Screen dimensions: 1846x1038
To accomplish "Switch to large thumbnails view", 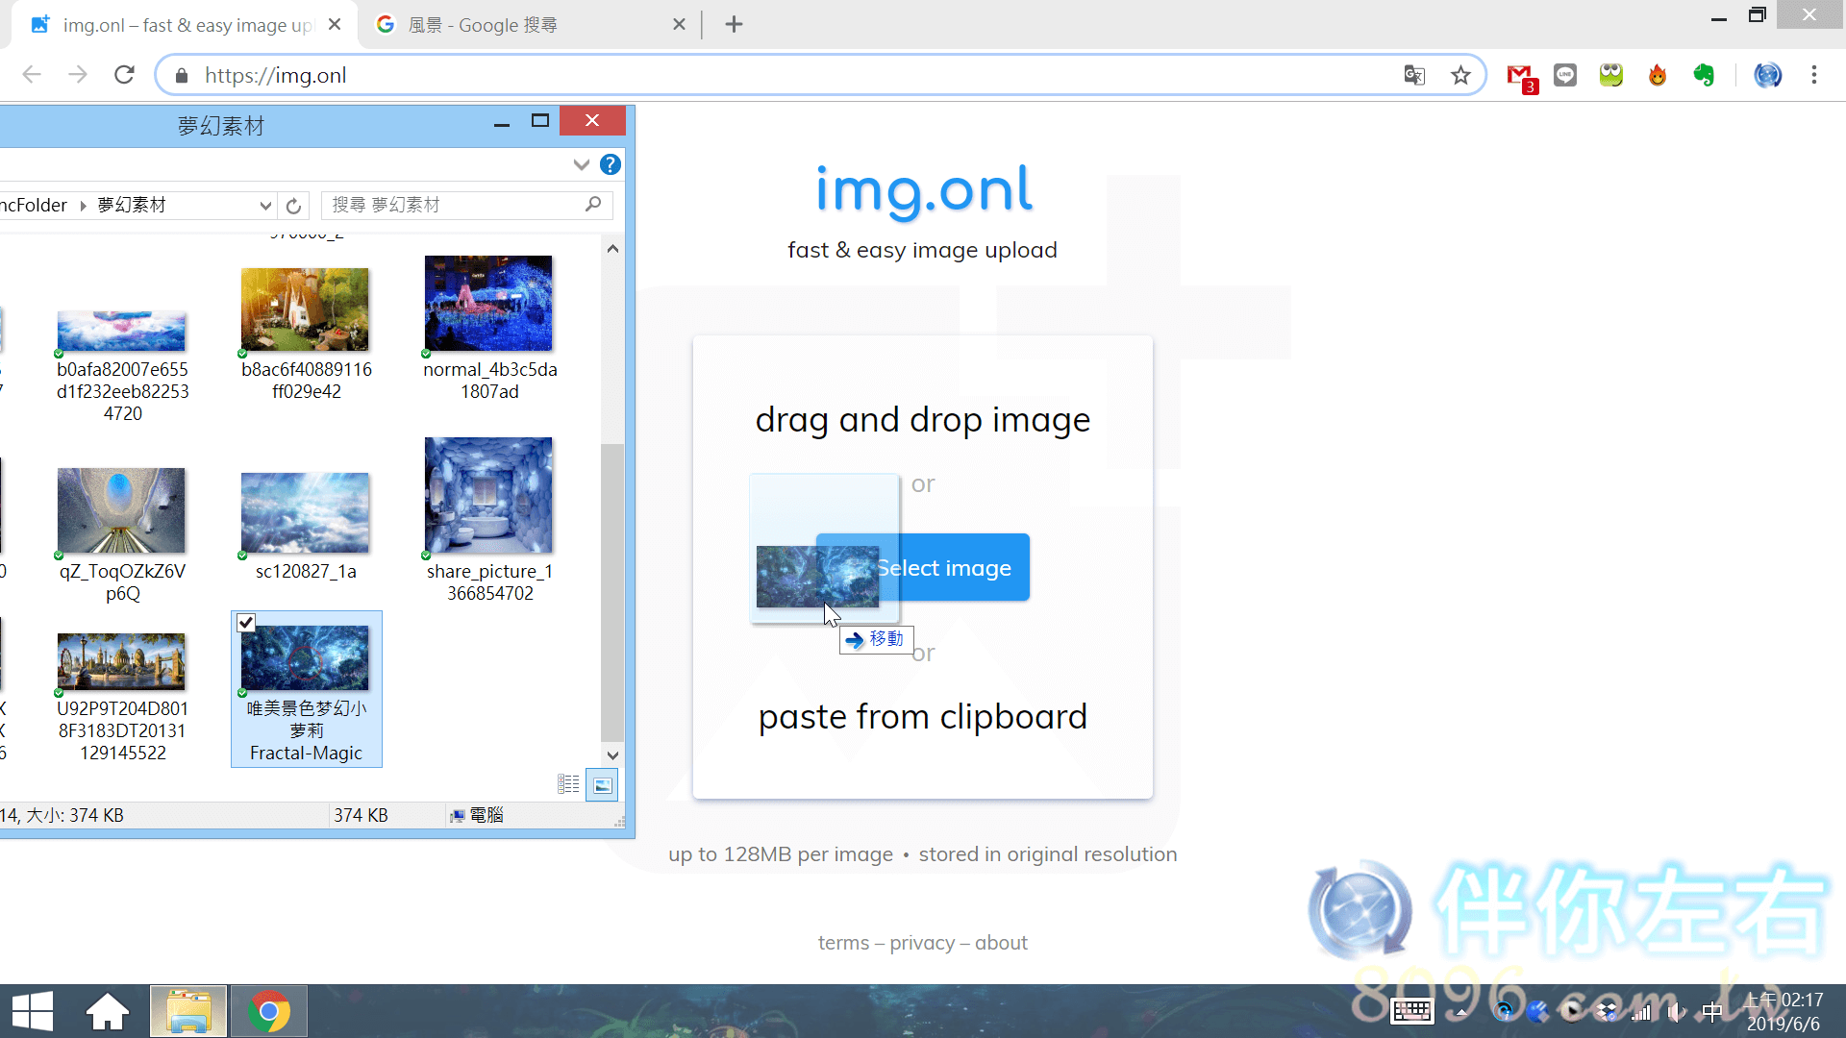I will point(602,785).
